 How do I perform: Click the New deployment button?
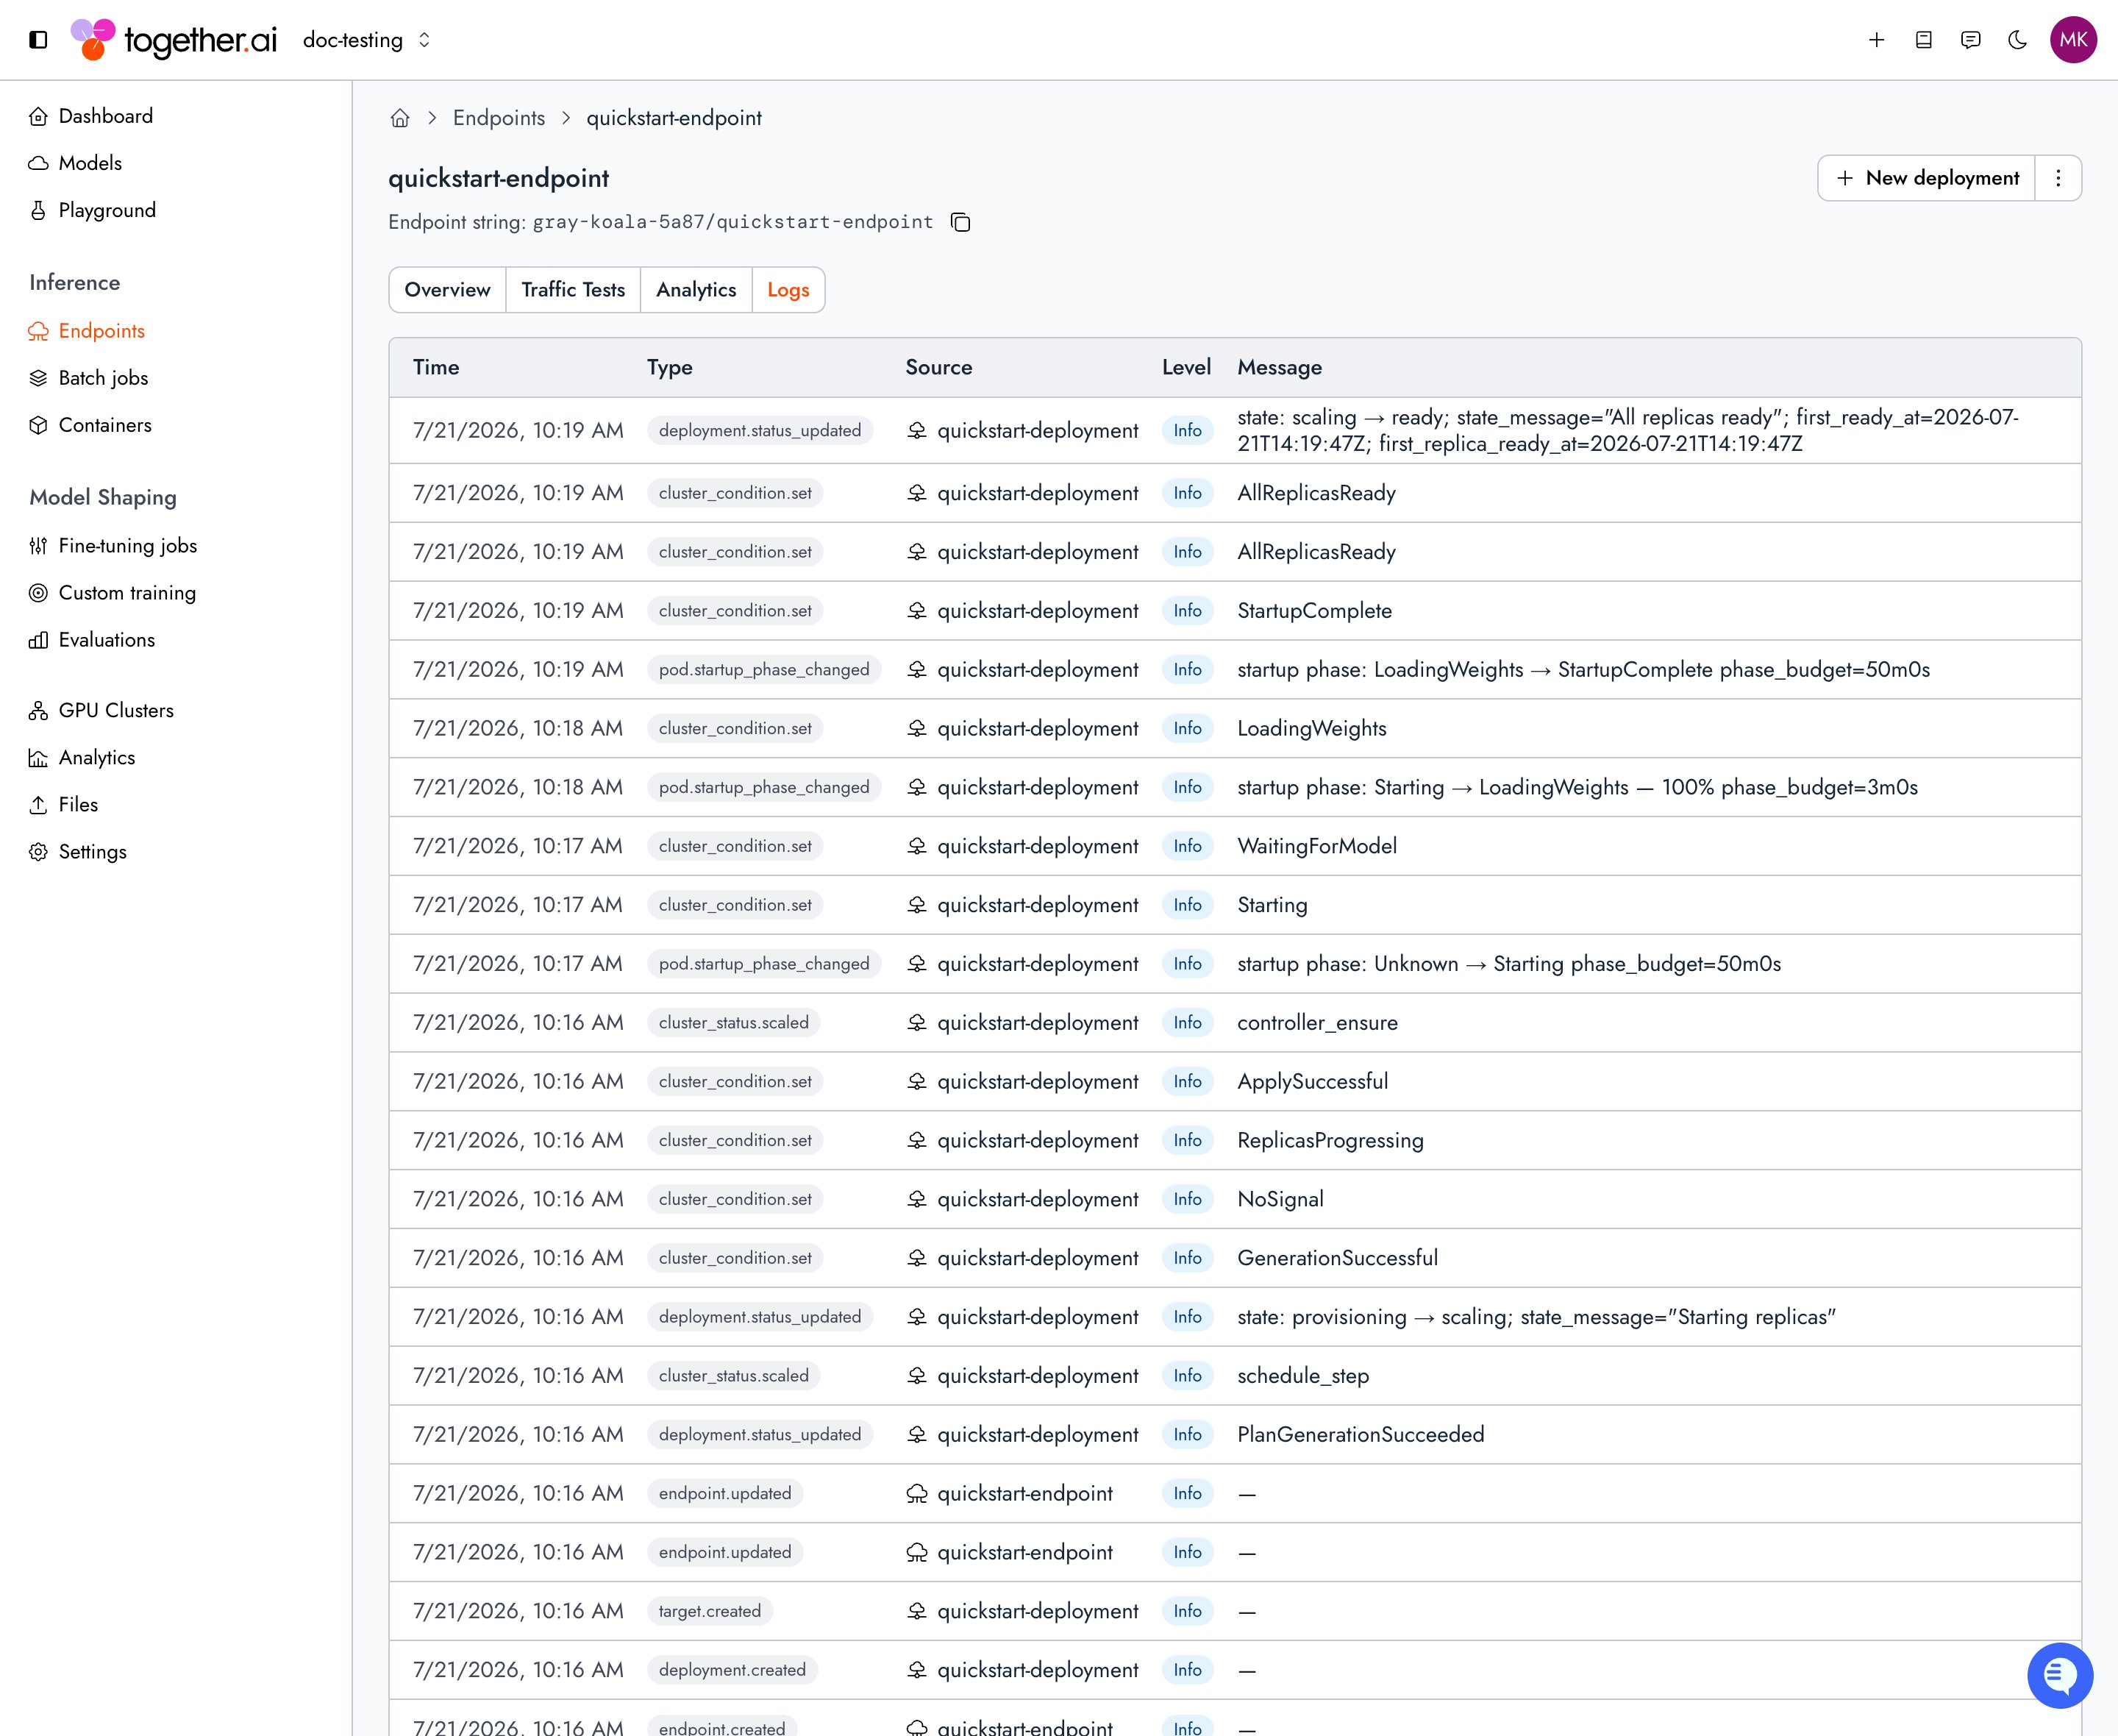[1926, 178]
